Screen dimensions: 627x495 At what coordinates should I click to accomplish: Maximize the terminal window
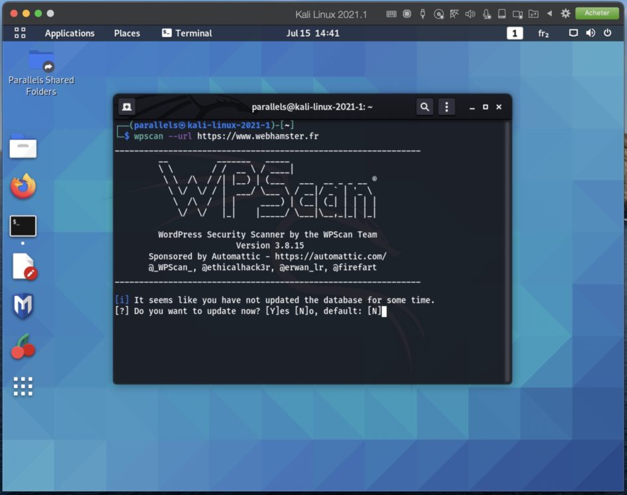point(486,107)
